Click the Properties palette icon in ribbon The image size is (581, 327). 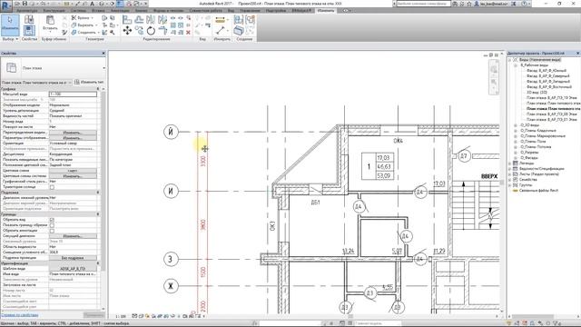pyautogui.click(x=29, y=30)
